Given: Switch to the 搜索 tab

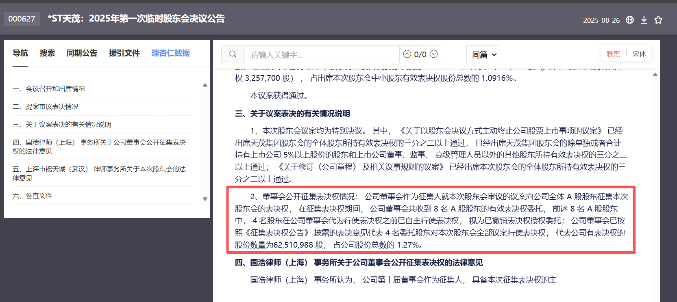Looking at the screenshot, I should point(47,53).
